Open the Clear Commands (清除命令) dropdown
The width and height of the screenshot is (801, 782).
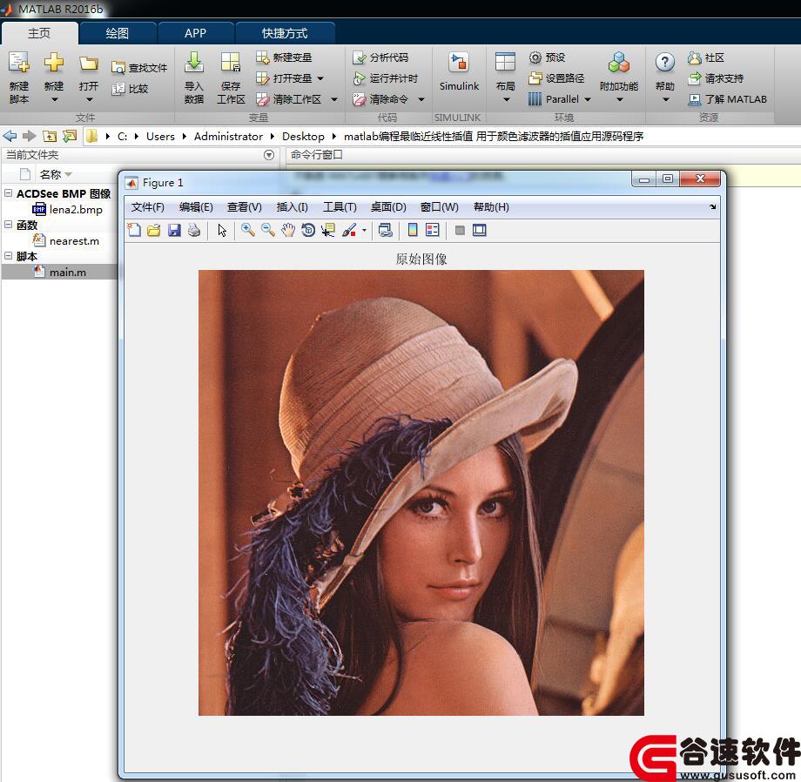pos(421,99)
